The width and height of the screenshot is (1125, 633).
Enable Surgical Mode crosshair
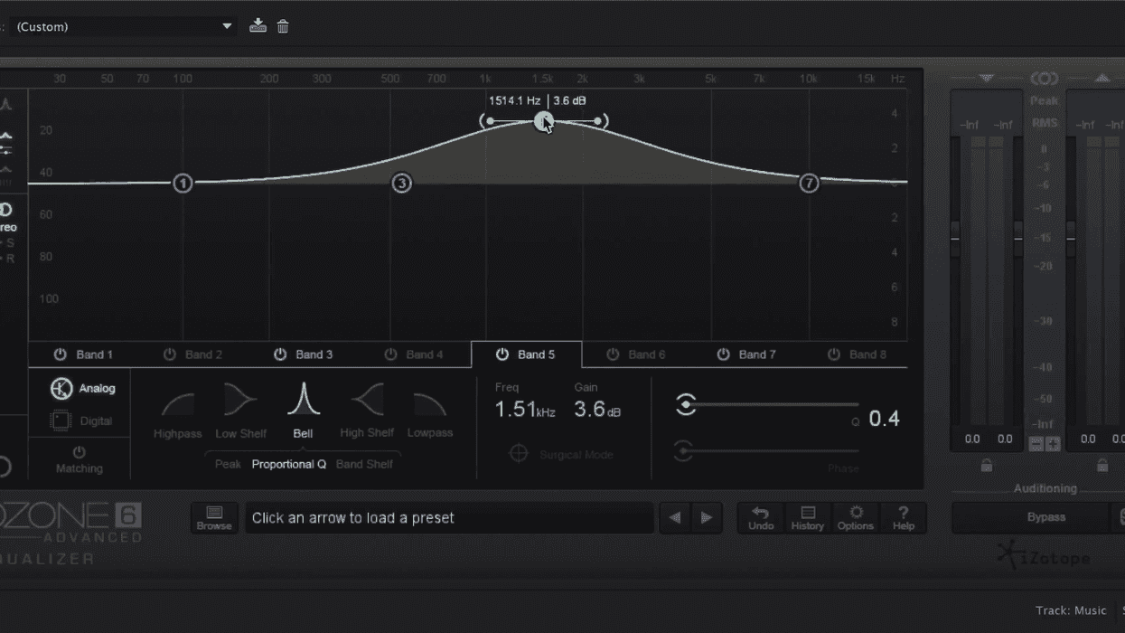[518, 454]
